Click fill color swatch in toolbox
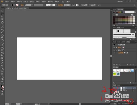This screenshot has width=137, height=105. pyautogui.click(x=2, y=86)
